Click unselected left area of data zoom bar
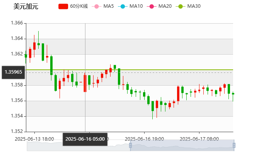Image resolution: width=259 pixels, height=155 pixels. (x=78, y=145)
